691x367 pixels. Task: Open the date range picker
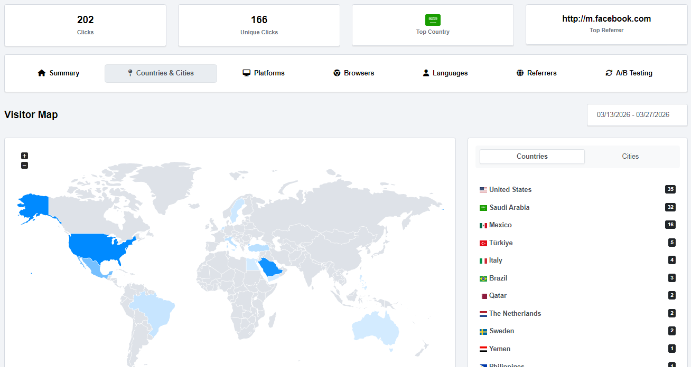pos(637,115)
